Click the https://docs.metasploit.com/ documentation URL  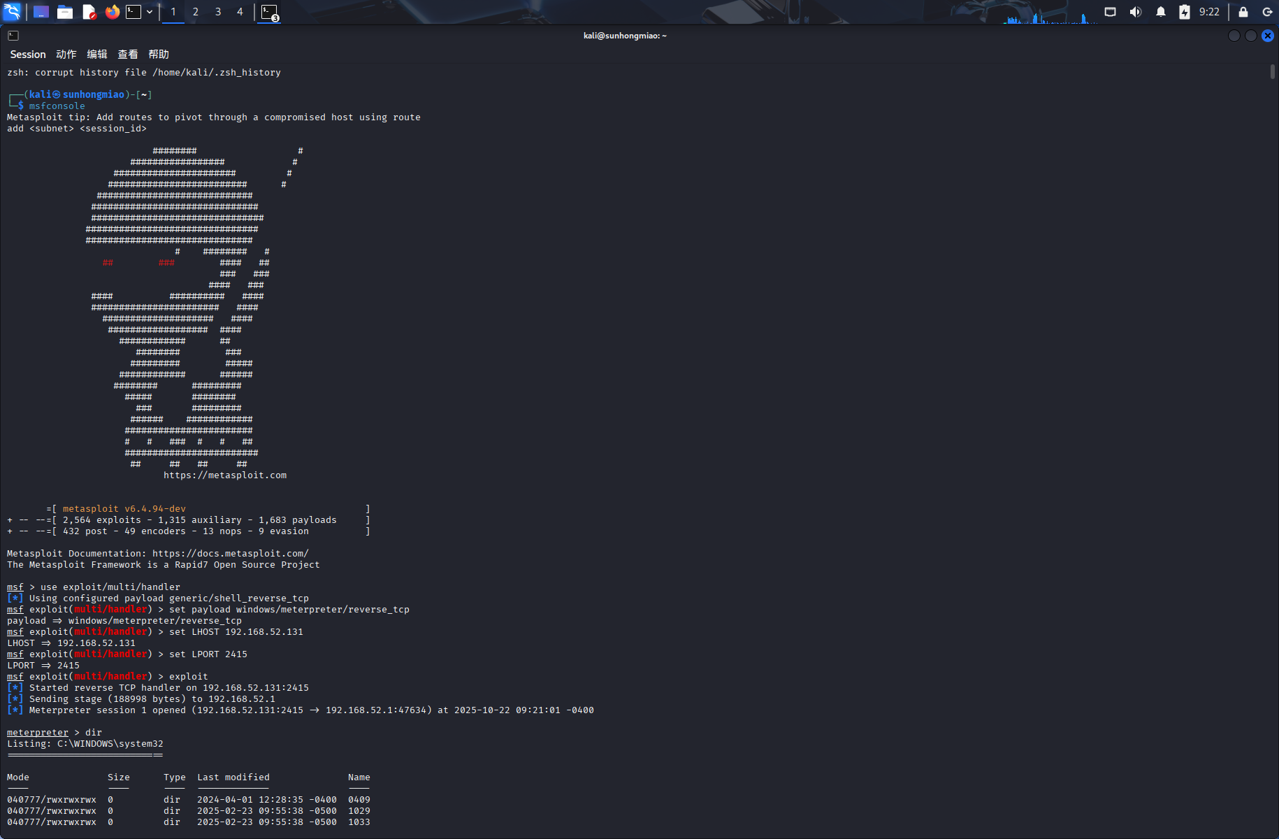point(231,554)
